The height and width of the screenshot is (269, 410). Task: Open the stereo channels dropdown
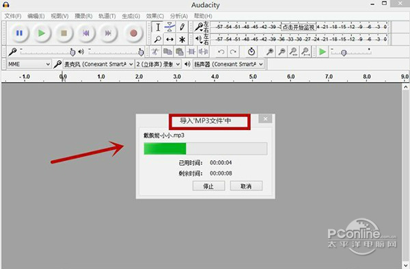pyautogui.click(x=158, y=64)
